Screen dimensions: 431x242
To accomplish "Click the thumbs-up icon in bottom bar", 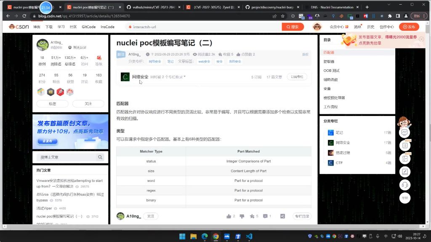I will pos(229,216).
